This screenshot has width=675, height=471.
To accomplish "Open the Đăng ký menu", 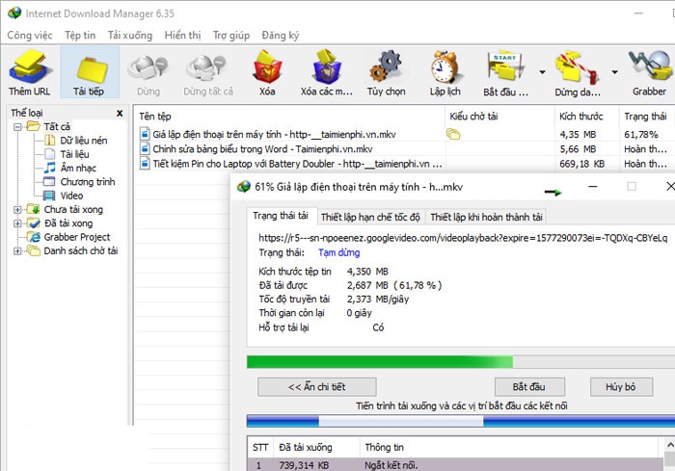I will tap(281, 36).
